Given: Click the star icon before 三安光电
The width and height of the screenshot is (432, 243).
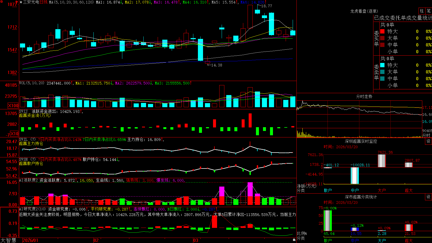Looking at the screenshot, I should (21, 2).
